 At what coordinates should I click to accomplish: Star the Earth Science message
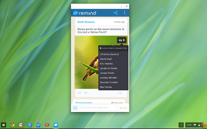pos(120,93)
